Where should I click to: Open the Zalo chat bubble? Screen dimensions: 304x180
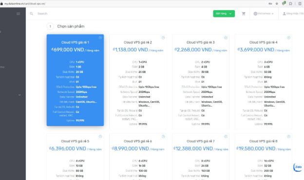(298, 167)
